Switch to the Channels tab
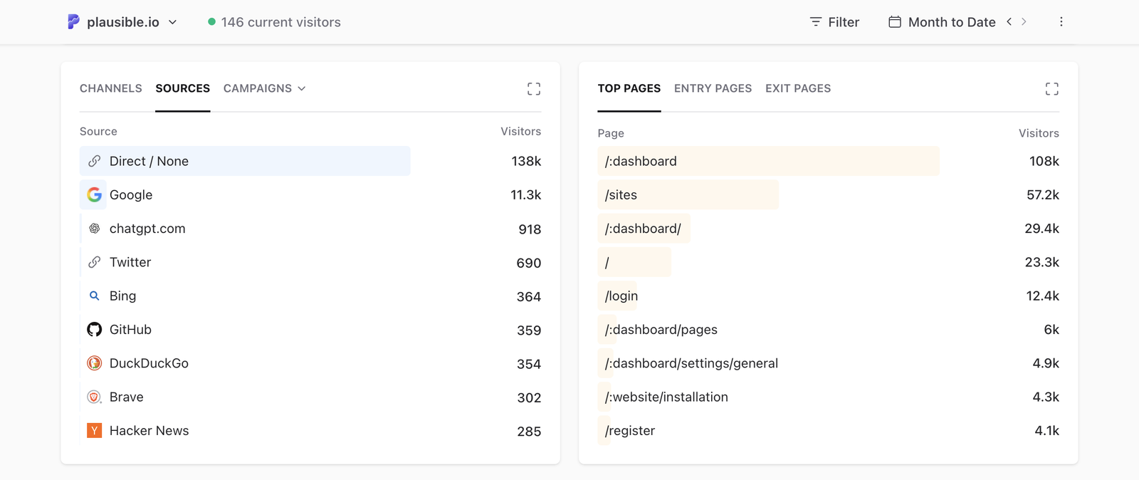This screenshot has width=1139, height=480. point(111,88)
